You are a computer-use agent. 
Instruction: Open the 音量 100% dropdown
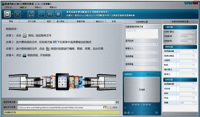pyautogui.click(x=187, y=103)
